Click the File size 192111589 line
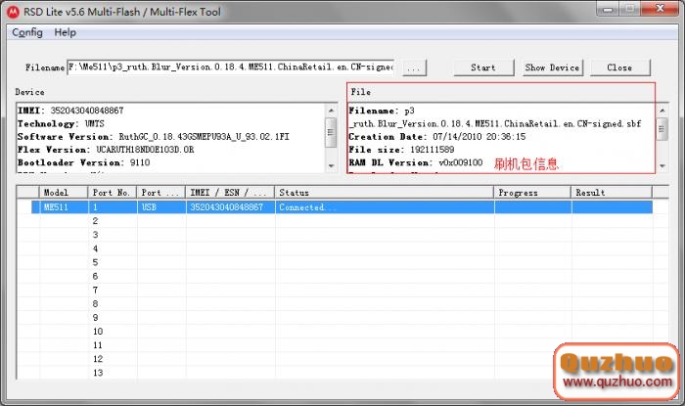Screen dimensions: 685x406 (x=401, y=150)
